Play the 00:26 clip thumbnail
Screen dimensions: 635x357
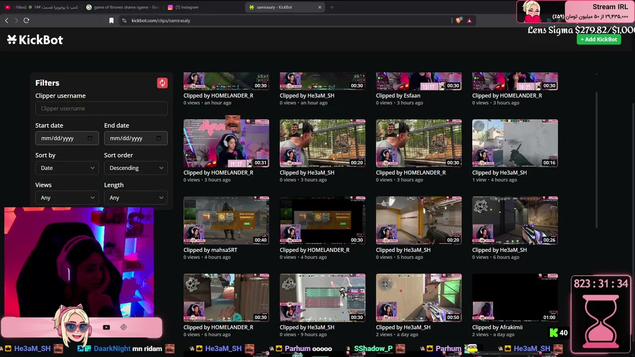(x=515, y=221)
